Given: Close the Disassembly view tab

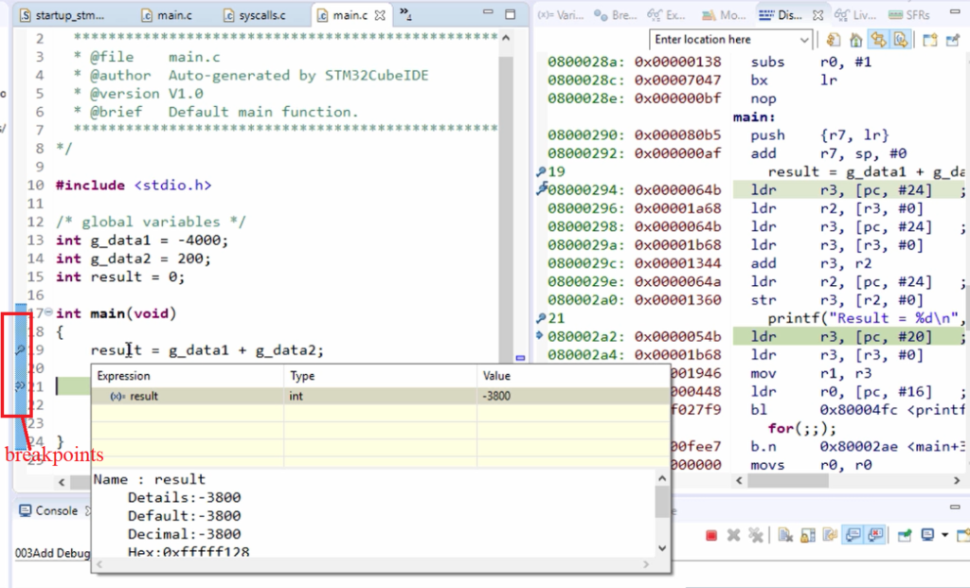Looking at the screenshot, I should tap(817, 15).
